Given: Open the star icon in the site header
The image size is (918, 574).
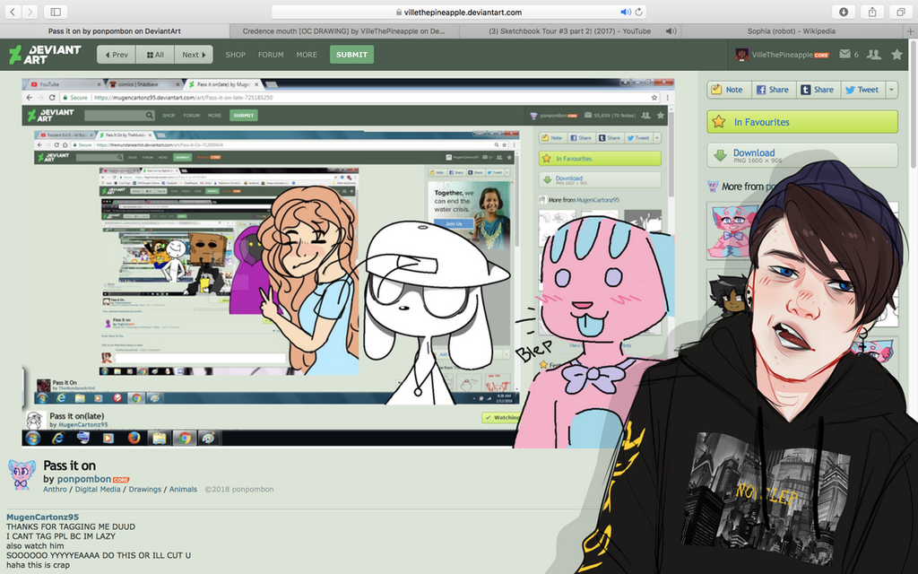Looking at the screenshot, I should [x=896, y=55].
